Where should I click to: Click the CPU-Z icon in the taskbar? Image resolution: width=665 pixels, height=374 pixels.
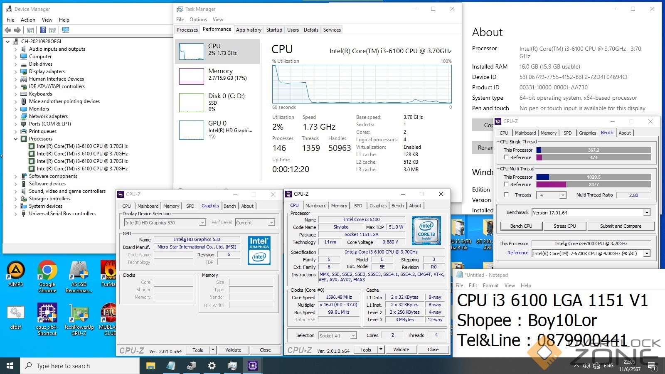tap(252, 366)
